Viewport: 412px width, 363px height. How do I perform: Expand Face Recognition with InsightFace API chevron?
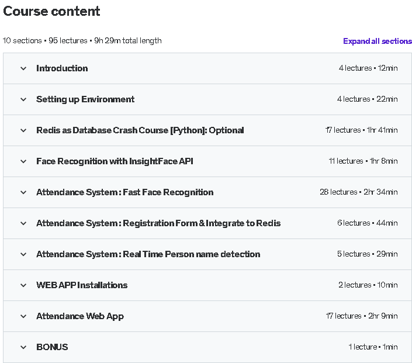click(23, 161)
